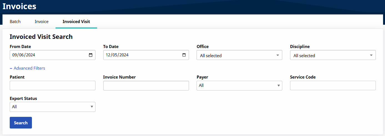
Task: Open the Payer dropdown
Action: tap(239, 85)
